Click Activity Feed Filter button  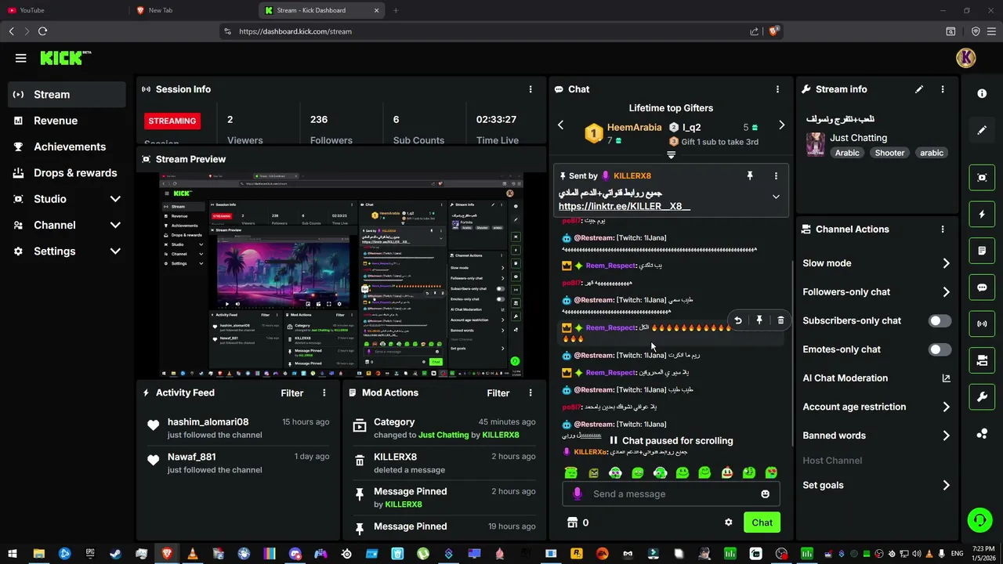tap(292, 393)
